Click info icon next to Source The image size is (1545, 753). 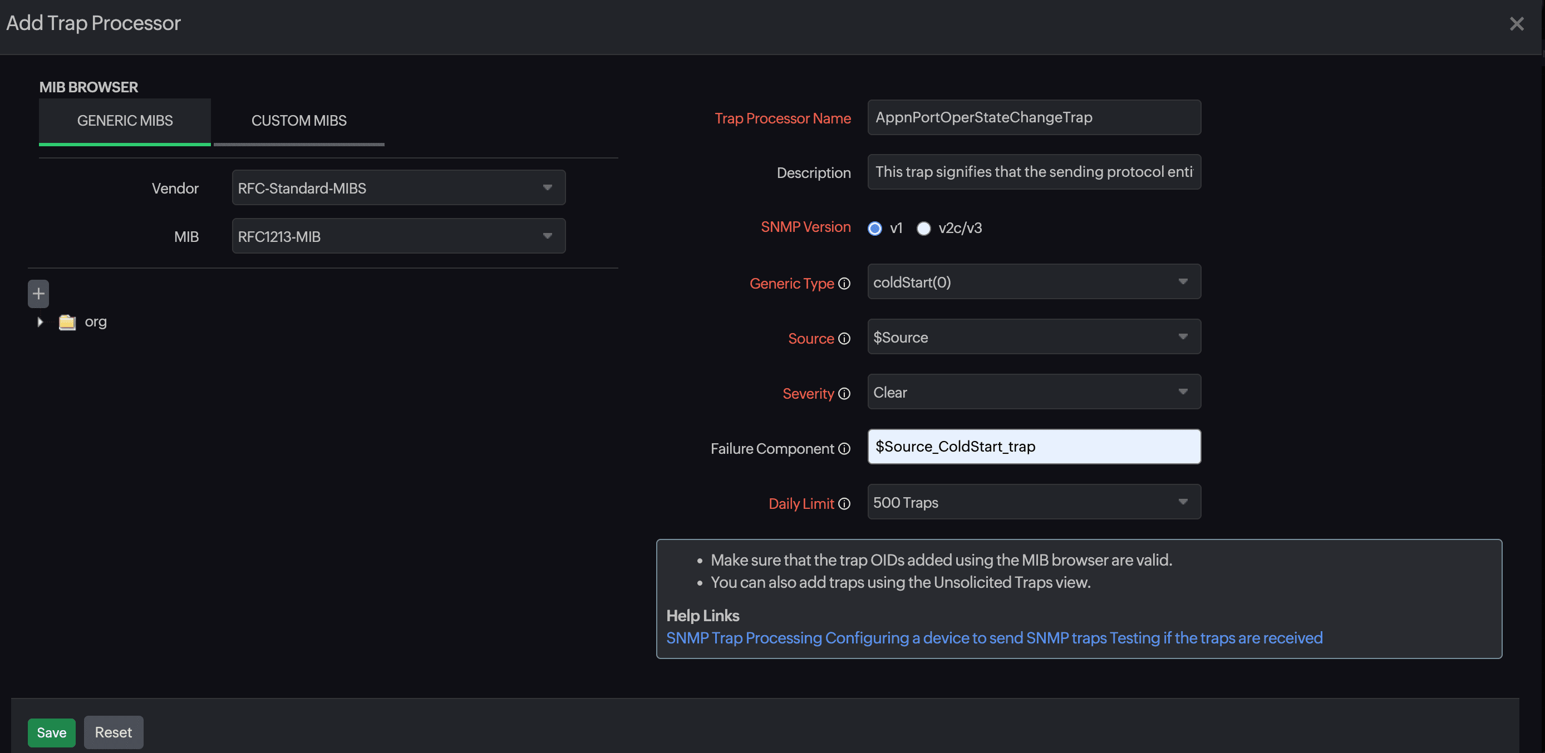coord(844,338)
